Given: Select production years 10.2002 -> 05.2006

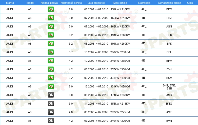Looking at the screenshot, I should 96,52.
